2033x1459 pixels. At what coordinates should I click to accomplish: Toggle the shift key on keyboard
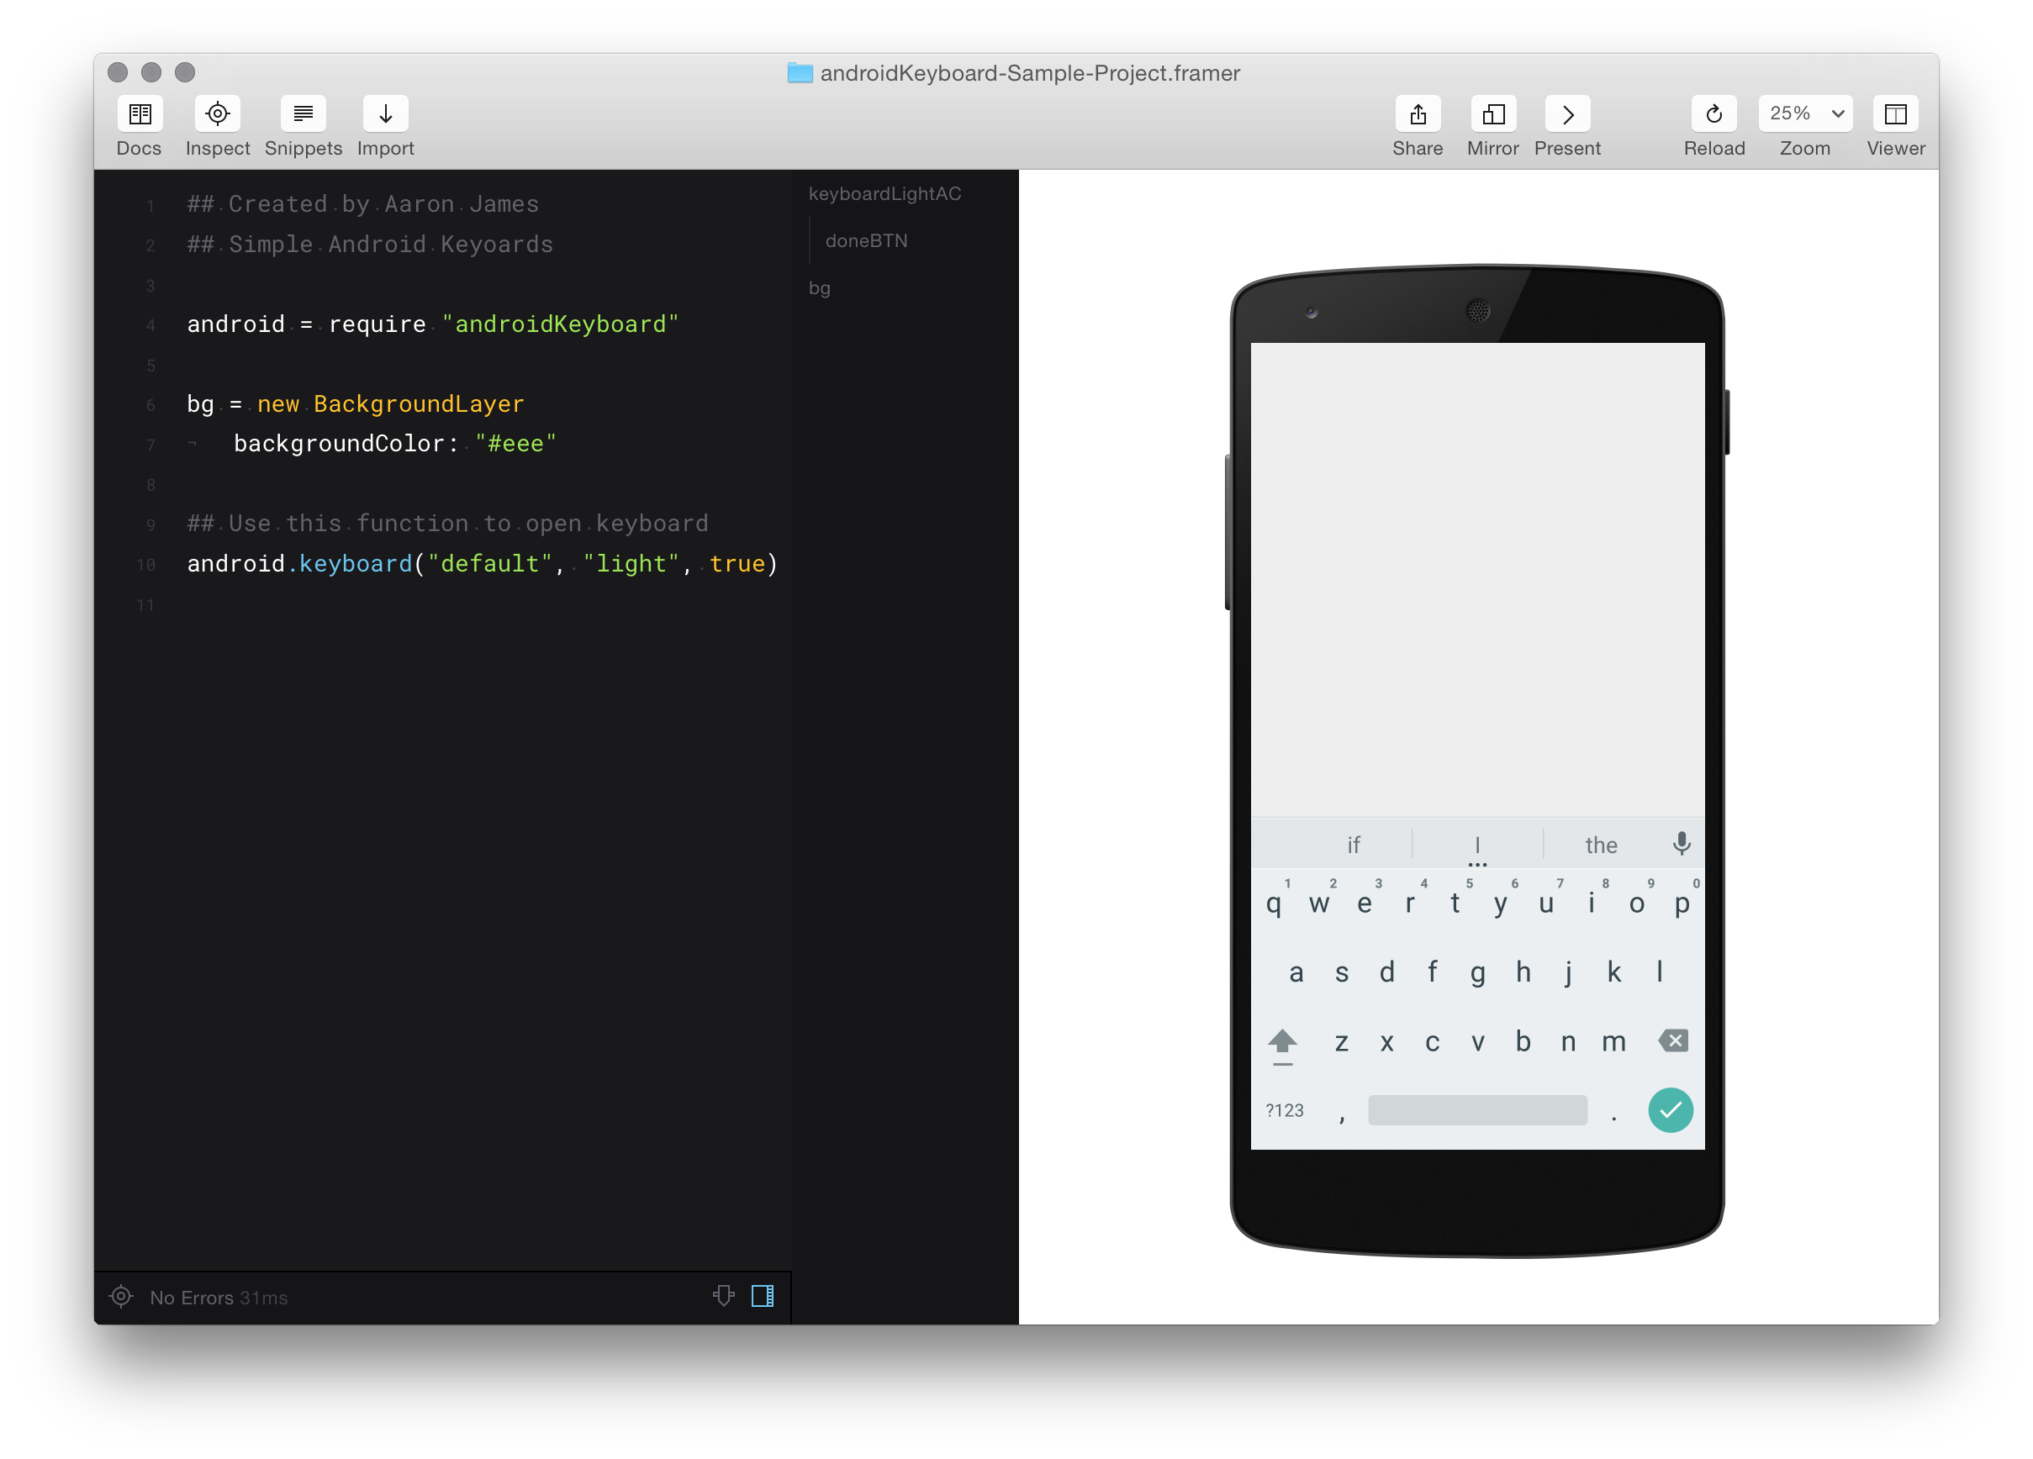pos(1283,1042)
